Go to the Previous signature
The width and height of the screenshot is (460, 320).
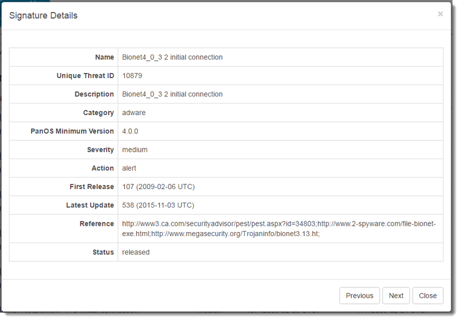pos(359,295)
